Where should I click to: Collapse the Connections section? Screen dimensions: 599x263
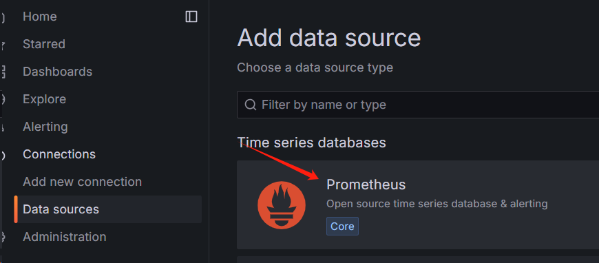[59, 154]
